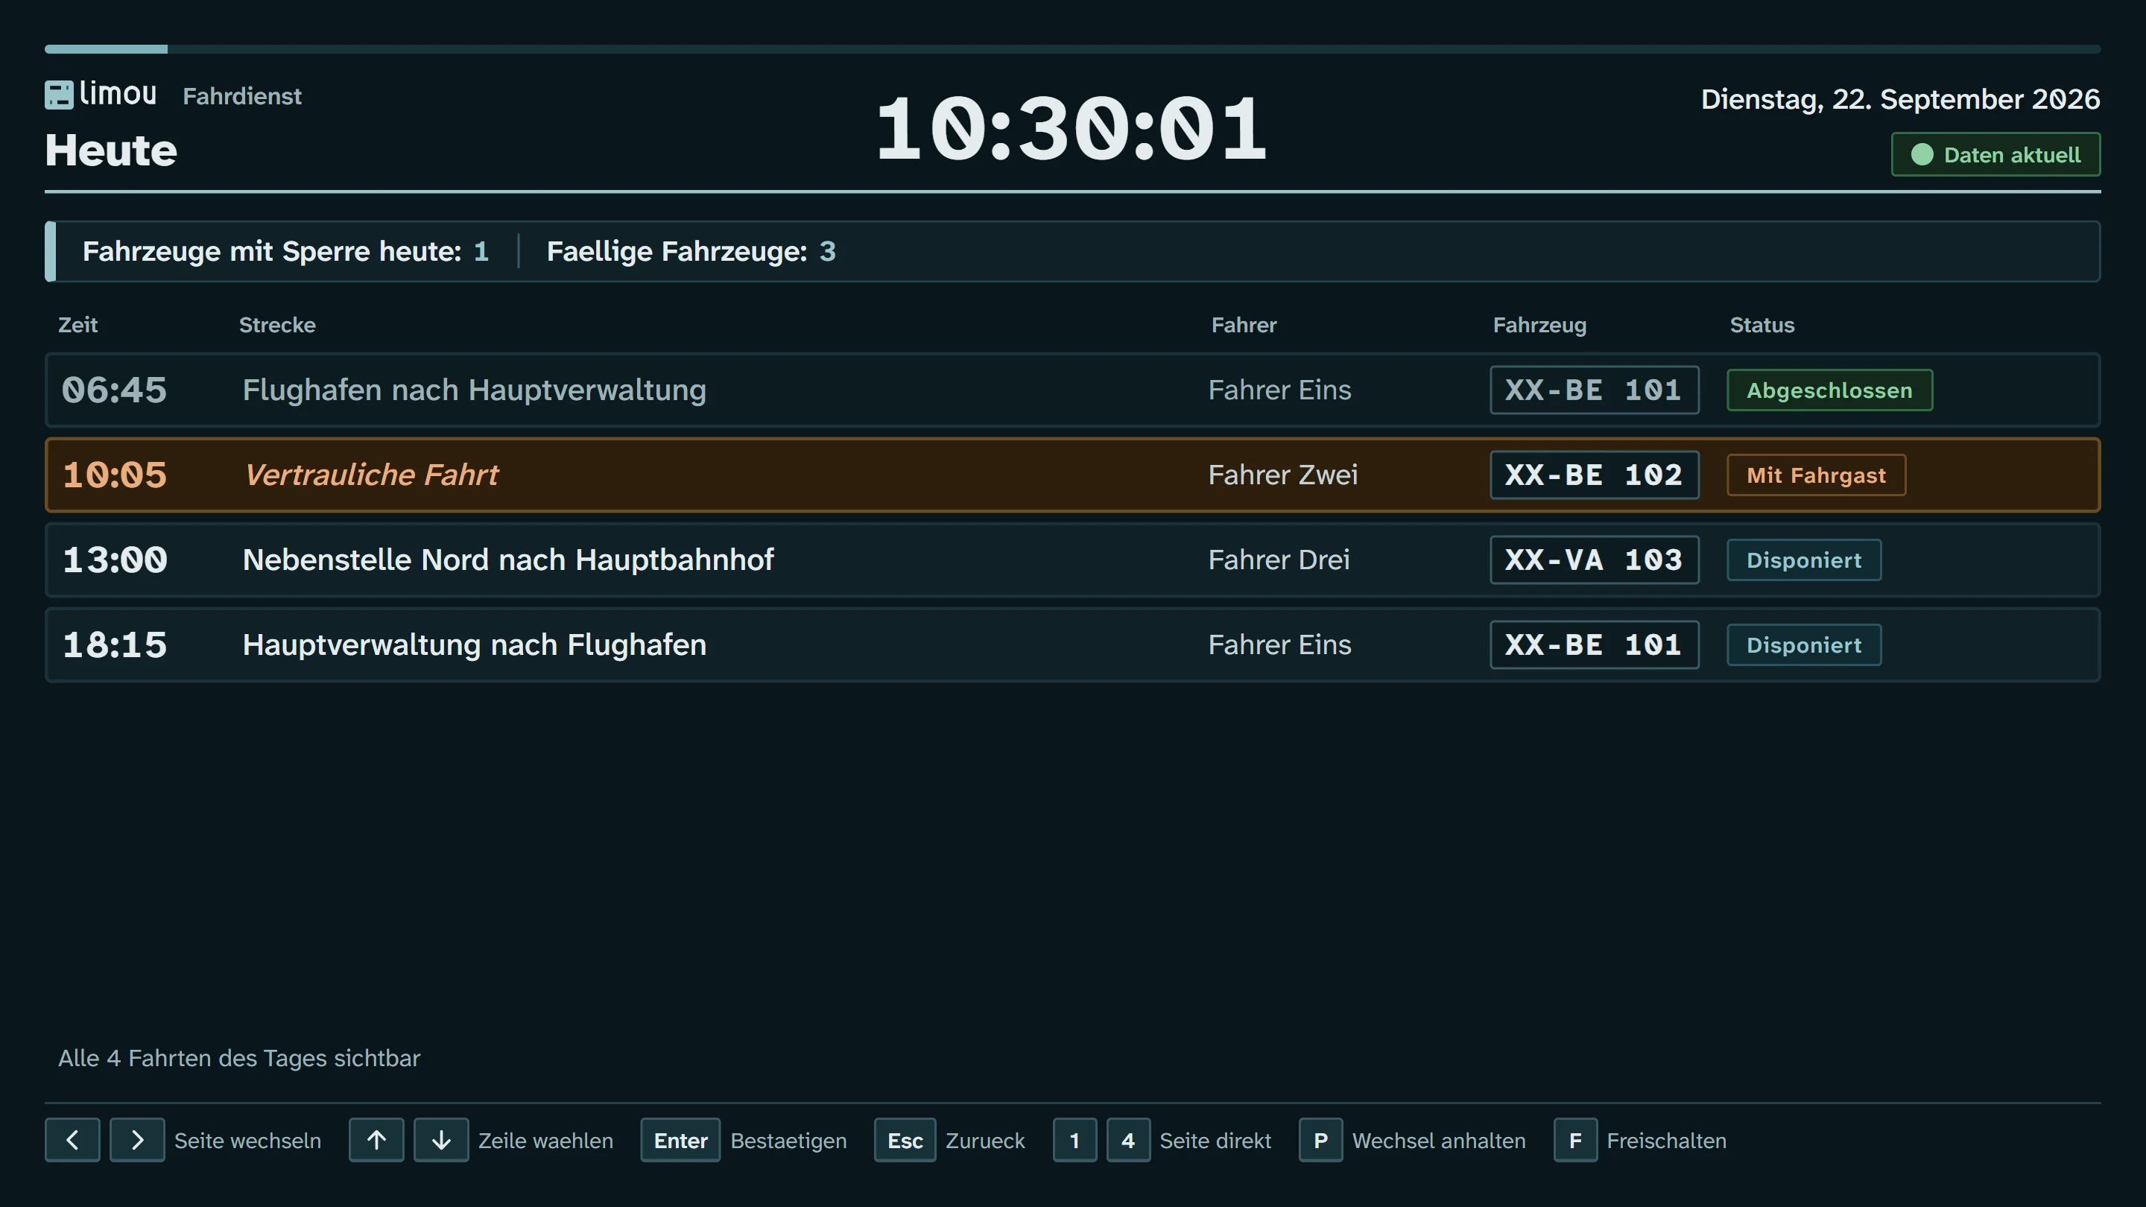Click the Esc key for Zurueck

click(x=905, y=1139)
